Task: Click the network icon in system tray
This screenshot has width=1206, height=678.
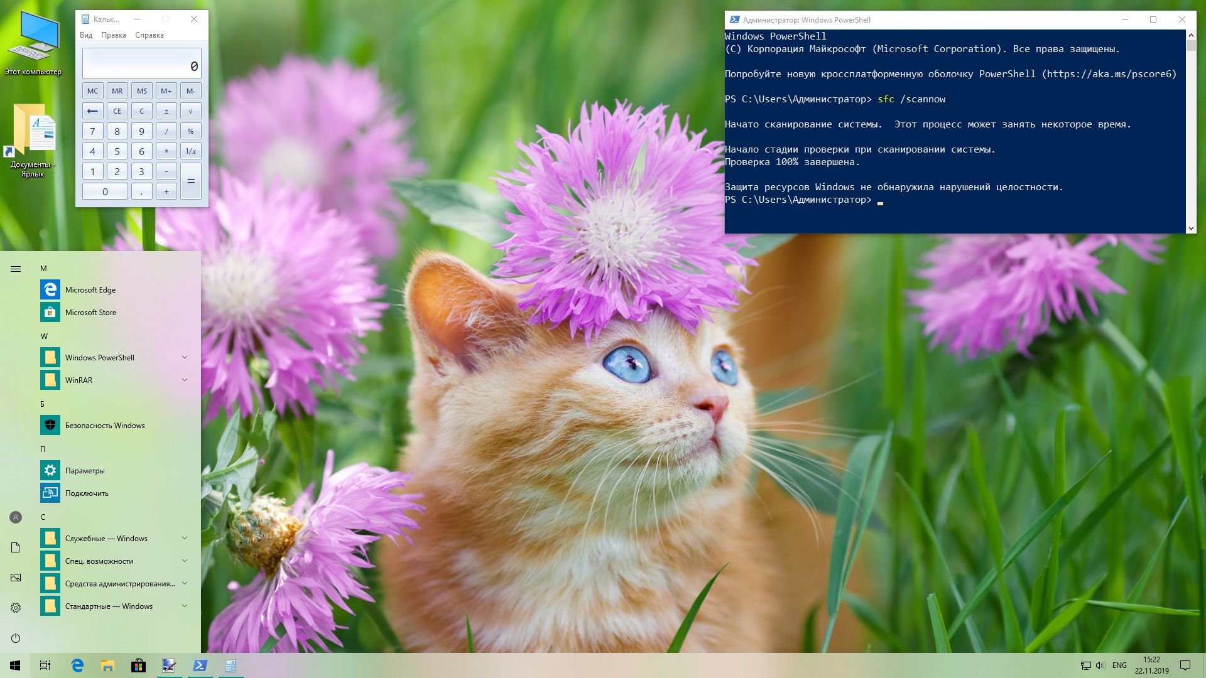Action: (1085, 665)
